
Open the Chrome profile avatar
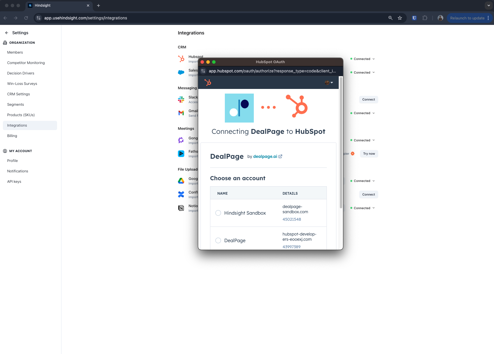point(440,18)
